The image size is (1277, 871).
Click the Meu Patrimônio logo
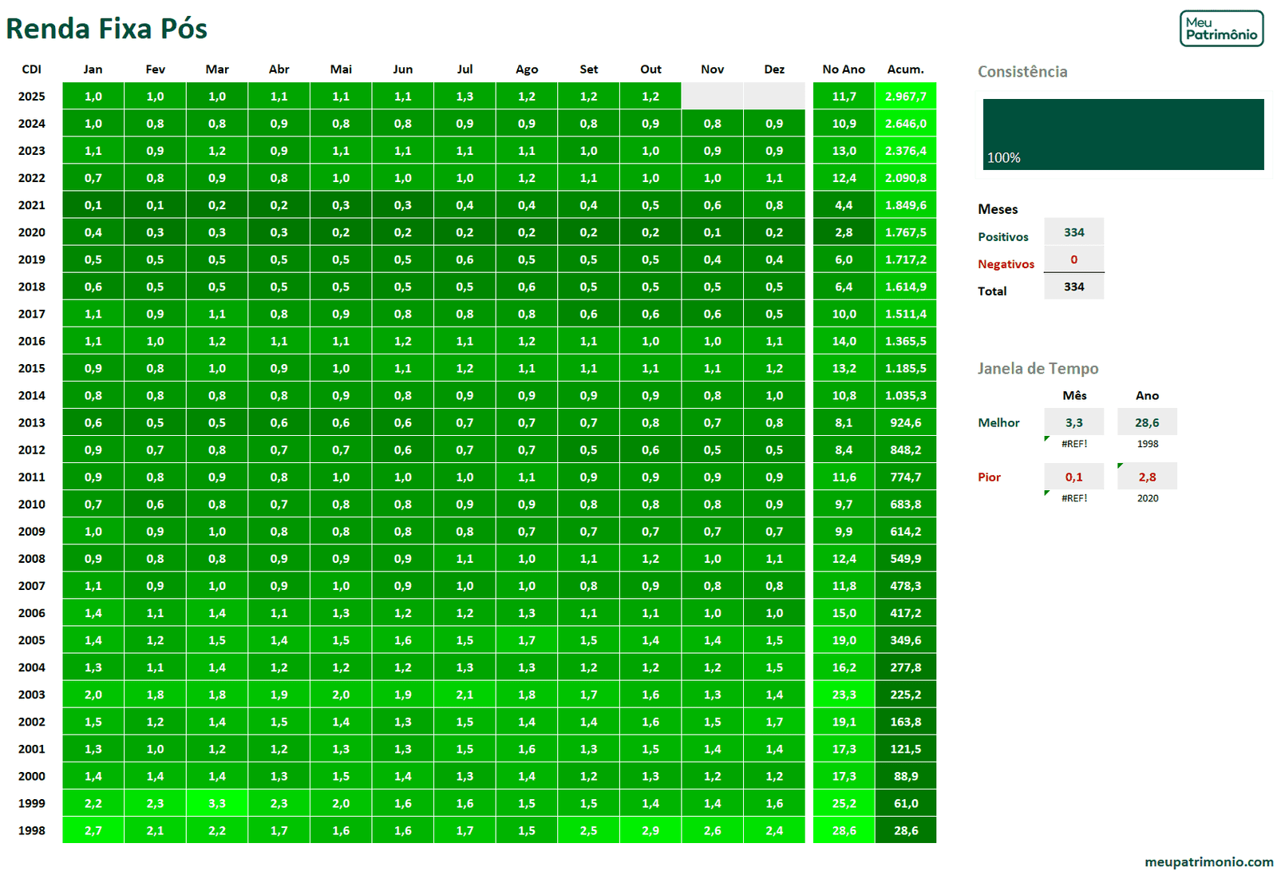point(1221,29)
